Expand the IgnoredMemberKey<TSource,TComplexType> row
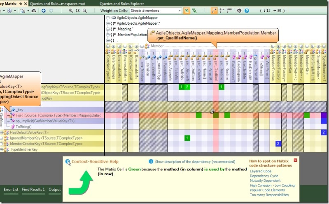Screen dimensions: 329x204 click(x=1, y=138)
